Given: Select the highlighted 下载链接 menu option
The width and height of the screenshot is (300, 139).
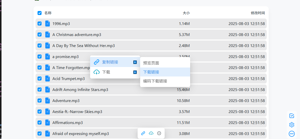Looking at the screenshot, I should pyautogui.click(x=151, y=72).
